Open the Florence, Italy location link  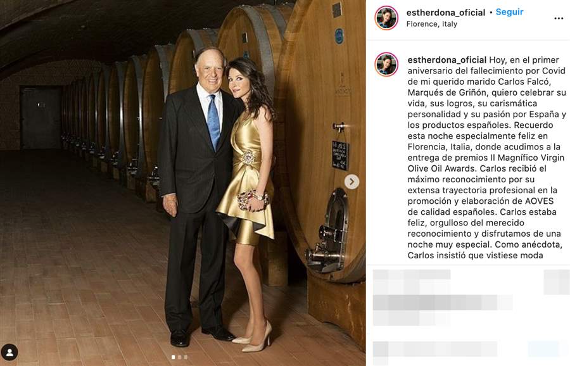coord(431,24)
